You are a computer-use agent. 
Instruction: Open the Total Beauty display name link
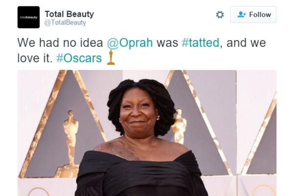point(69,14)
